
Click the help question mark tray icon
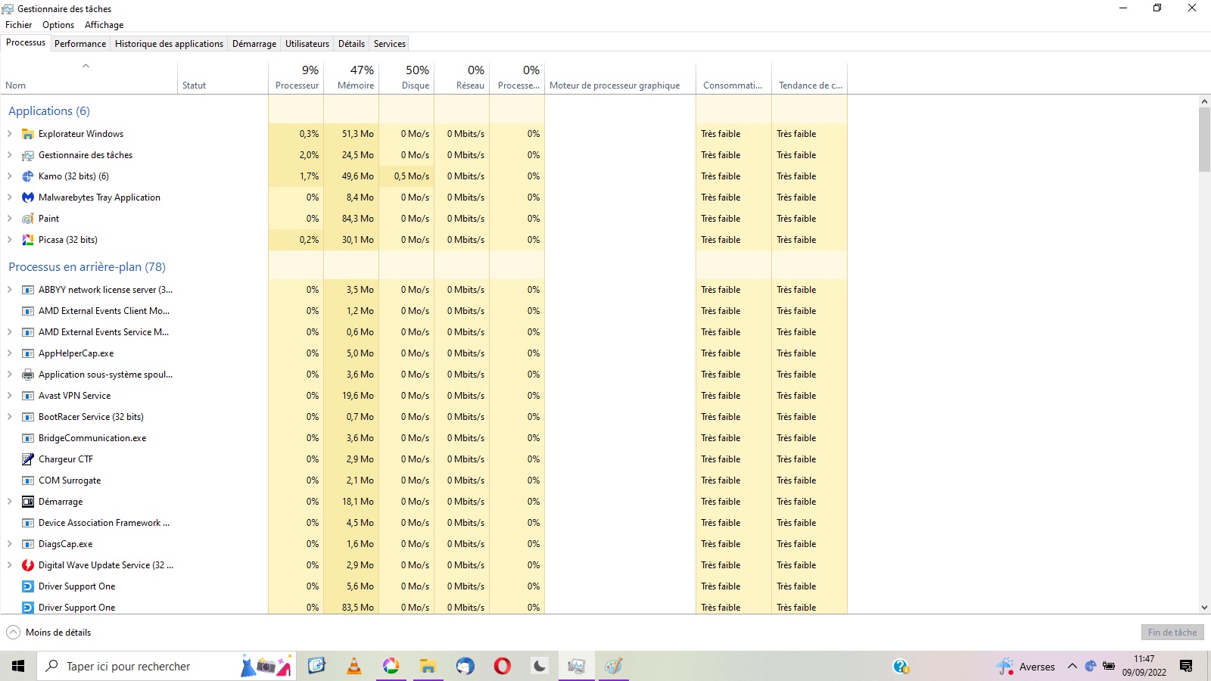pyautogui.click(x=901, y=666)
